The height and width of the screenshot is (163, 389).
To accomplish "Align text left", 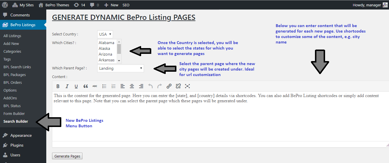I will tap(123, 86).
